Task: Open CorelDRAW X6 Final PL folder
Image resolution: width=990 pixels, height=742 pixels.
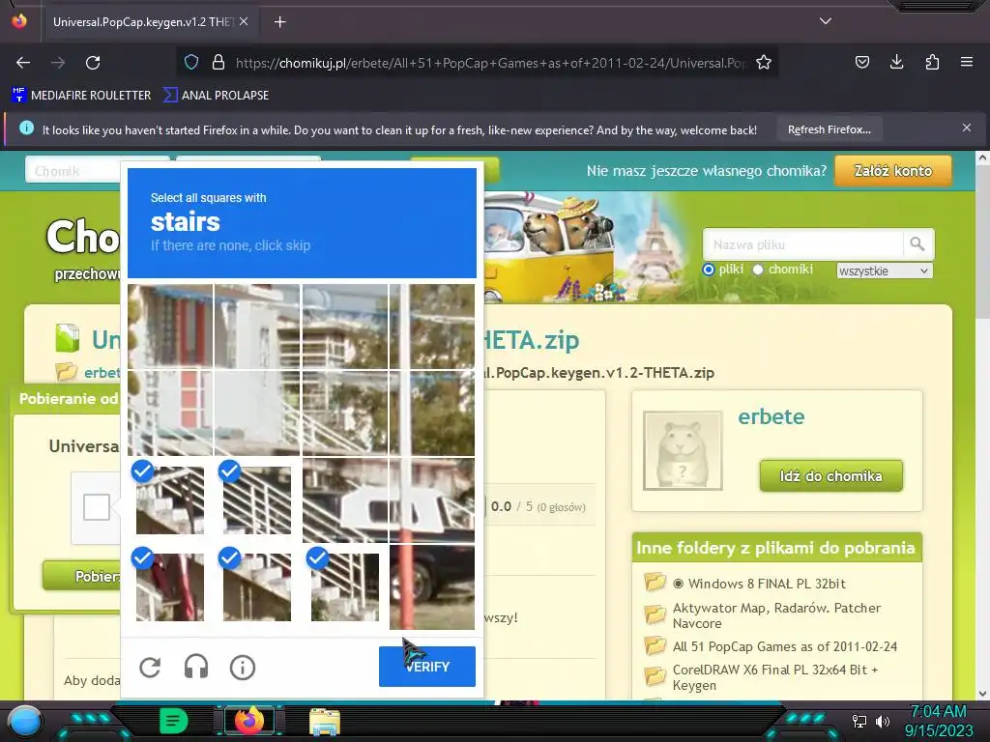Action: [775, 677]
